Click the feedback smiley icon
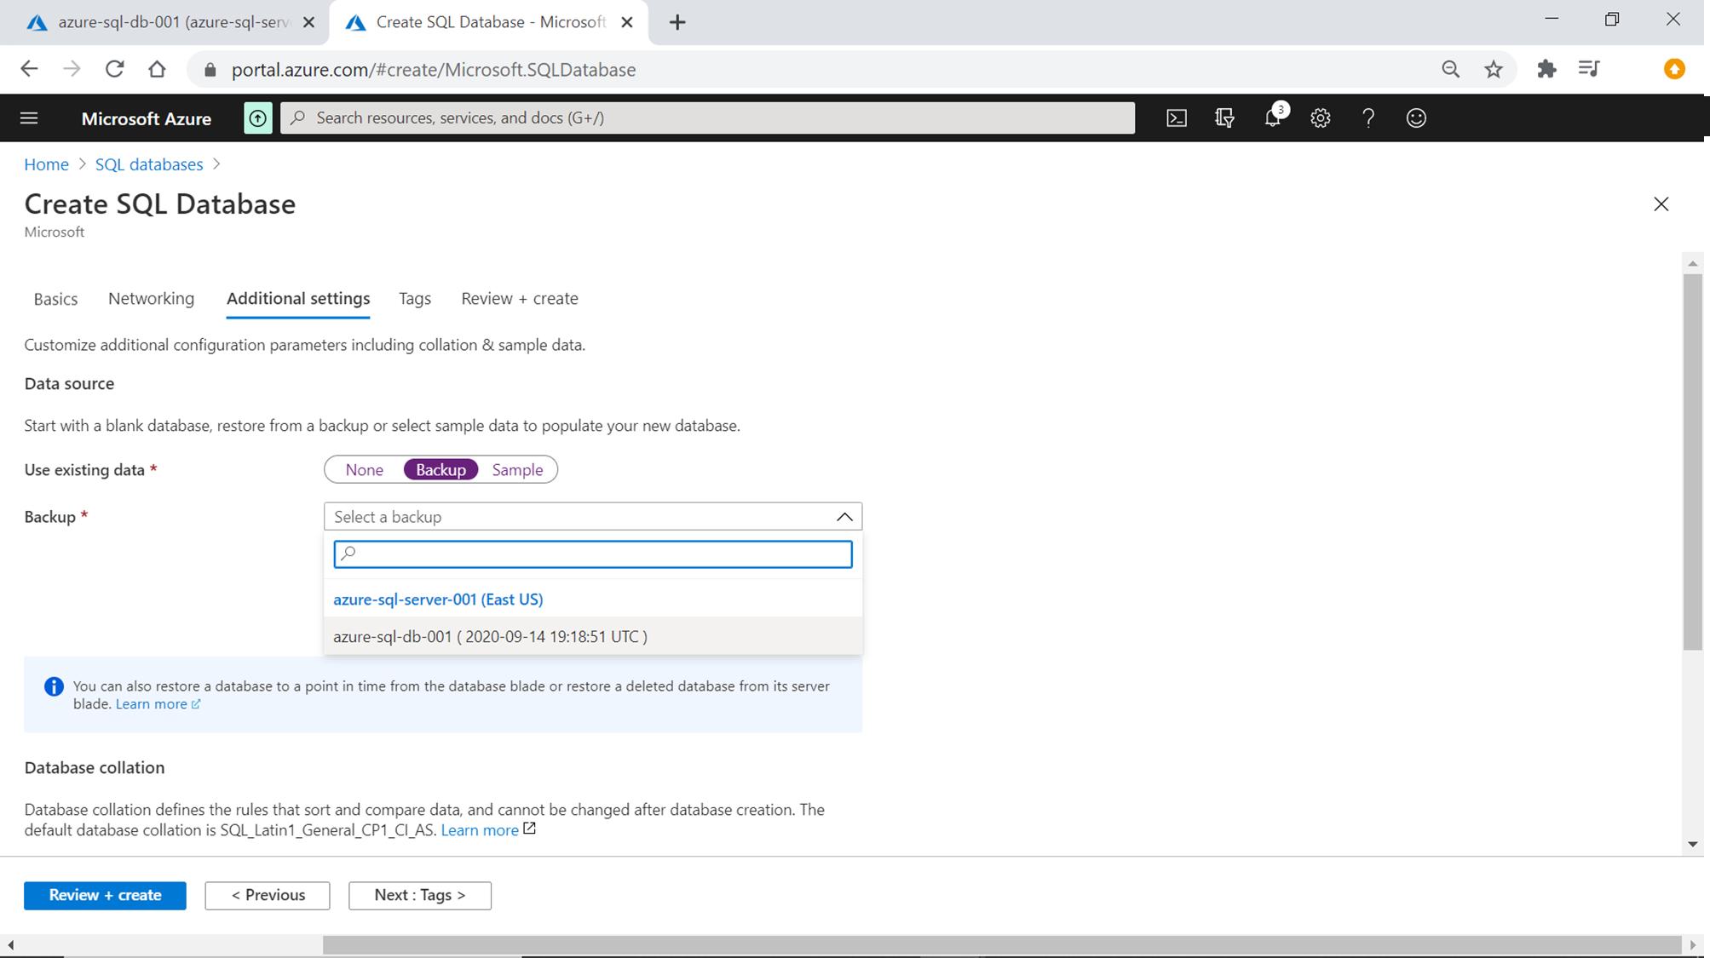1710x958 pixels. 1415,118
